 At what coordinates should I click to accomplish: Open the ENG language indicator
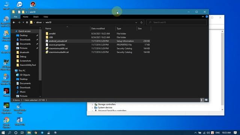pos(217,133)
